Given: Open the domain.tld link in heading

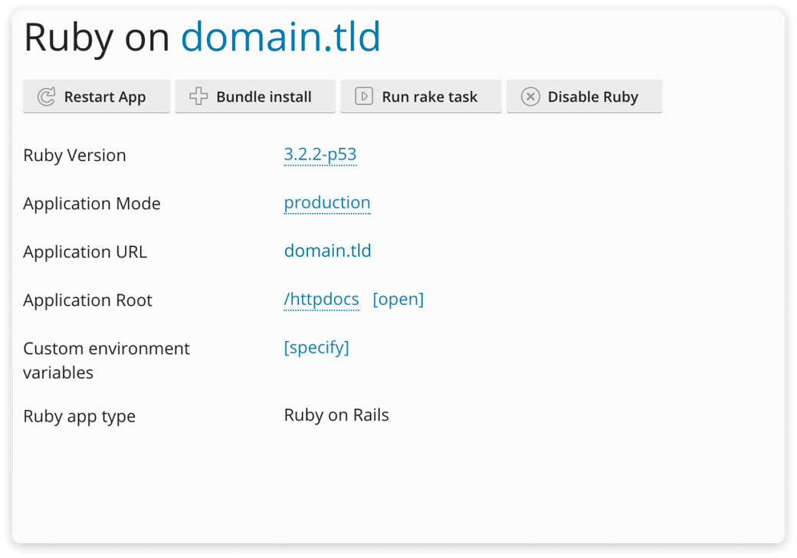Looking at the screenshot, I should pos(282,37).
